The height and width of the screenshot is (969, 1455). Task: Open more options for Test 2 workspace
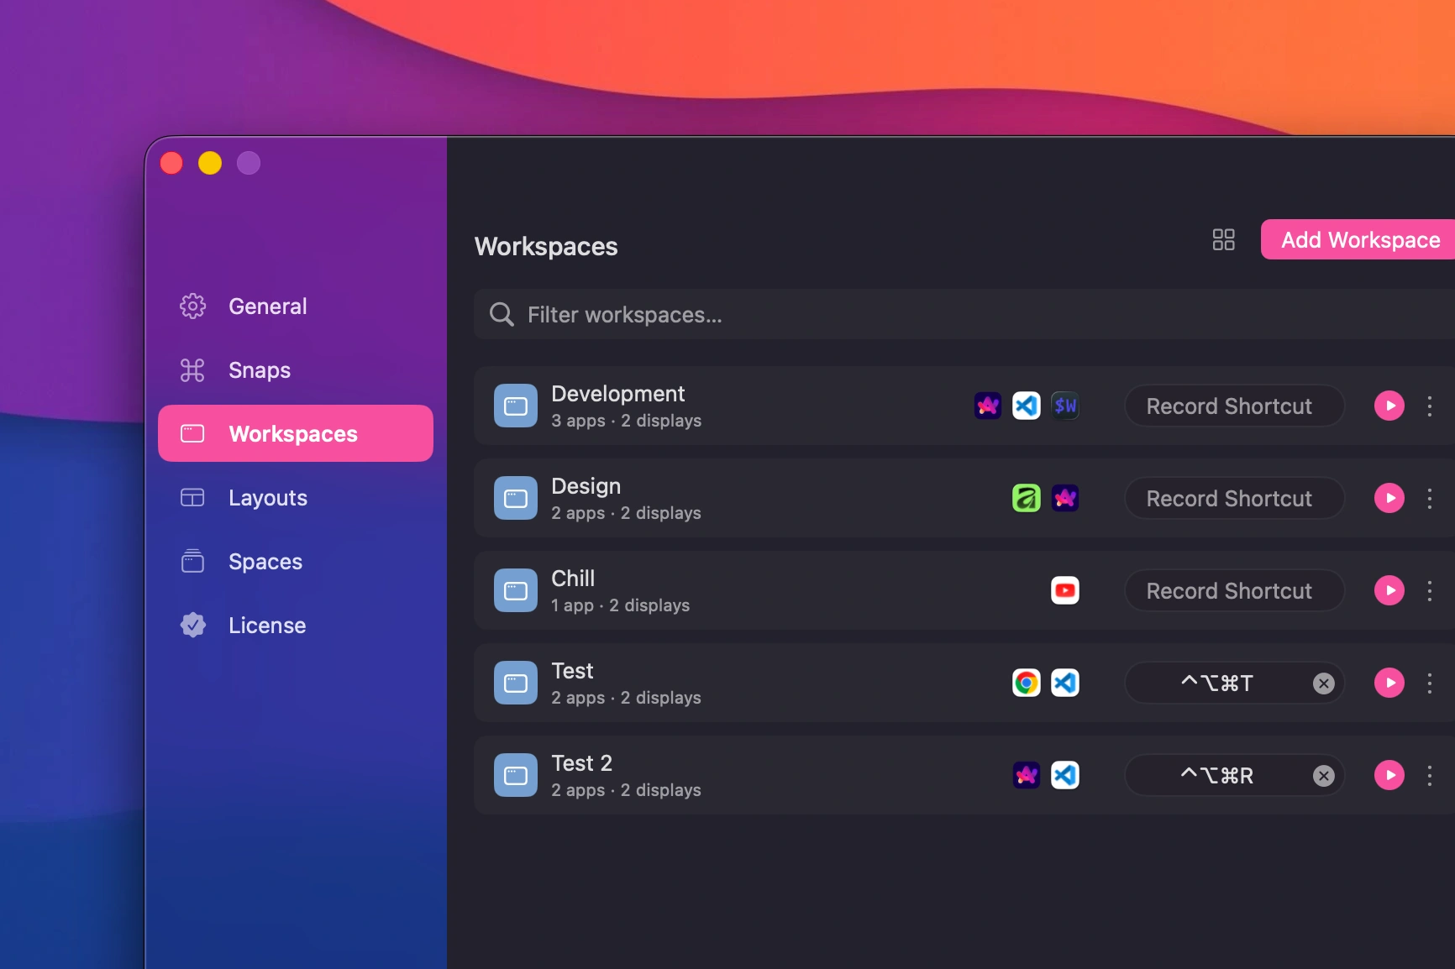(x=1430, y=776)
